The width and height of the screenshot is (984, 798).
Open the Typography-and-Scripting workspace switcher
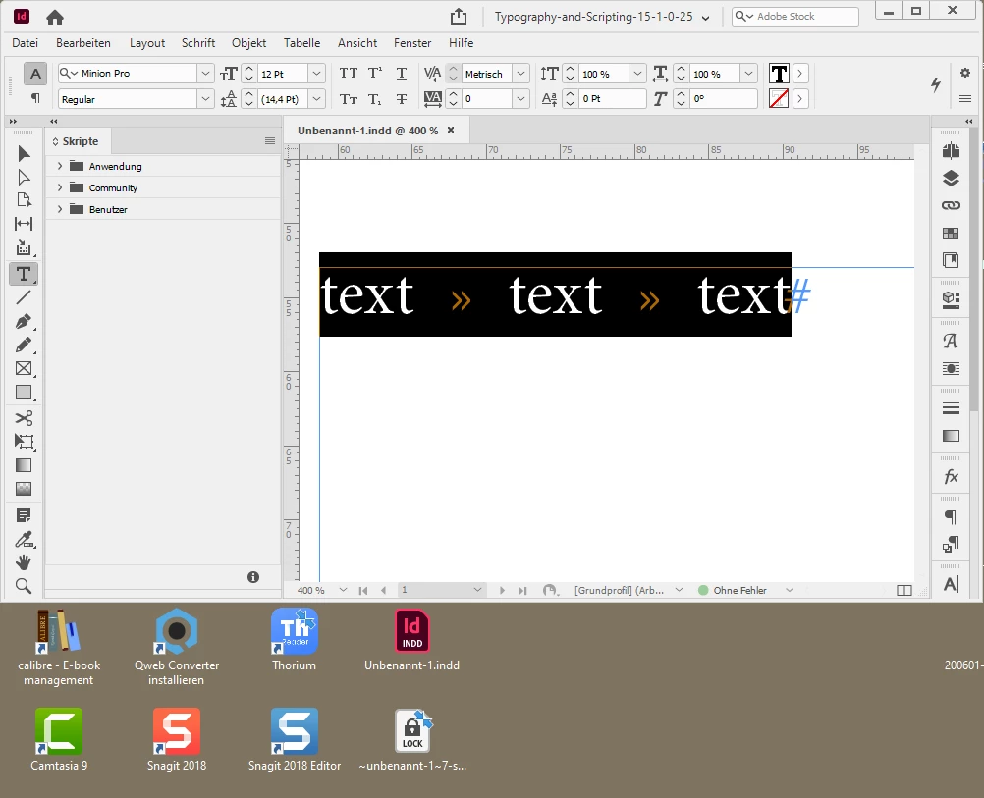pos(602,17)
